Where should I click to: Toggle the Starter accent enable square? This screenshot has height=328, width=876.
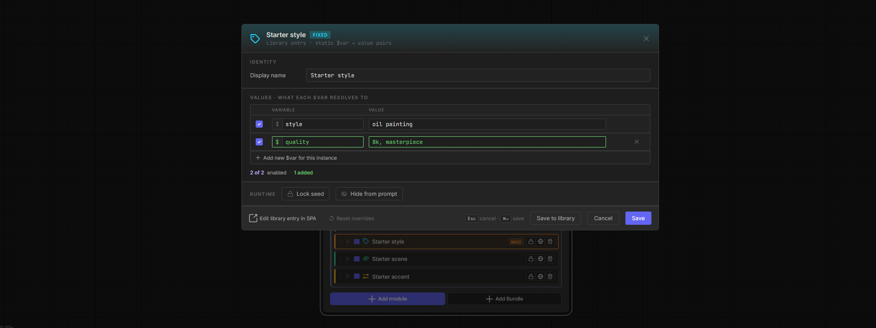[x=357, y=277]
